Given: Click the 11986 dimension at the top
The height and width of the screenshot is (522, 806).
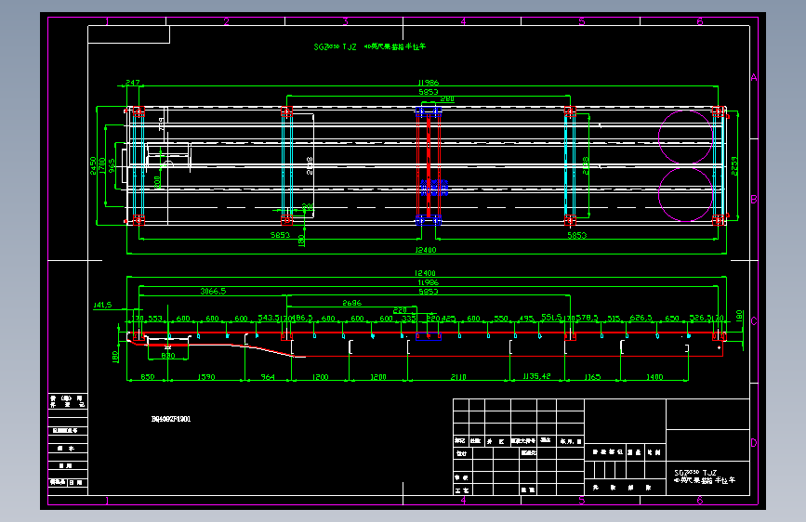Looking at the screenshot, I should coord(429,84).
